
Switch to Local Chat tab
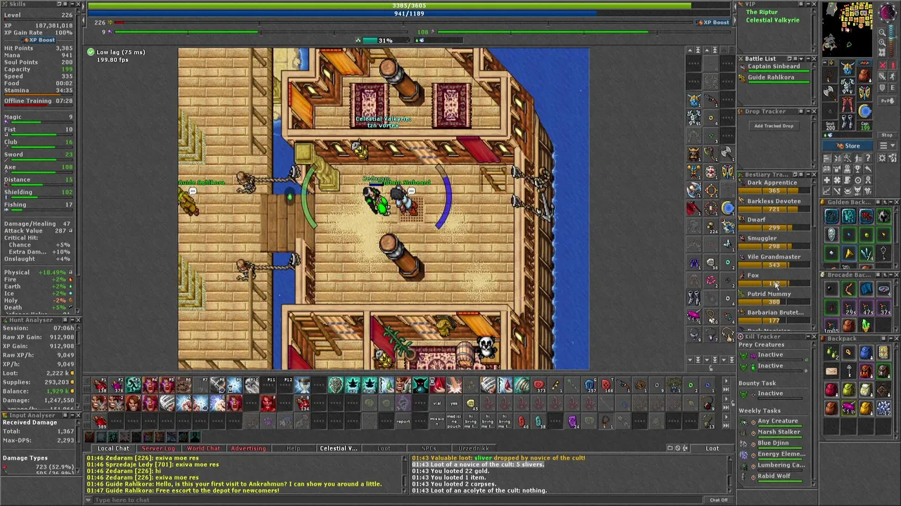coord(113,448)
